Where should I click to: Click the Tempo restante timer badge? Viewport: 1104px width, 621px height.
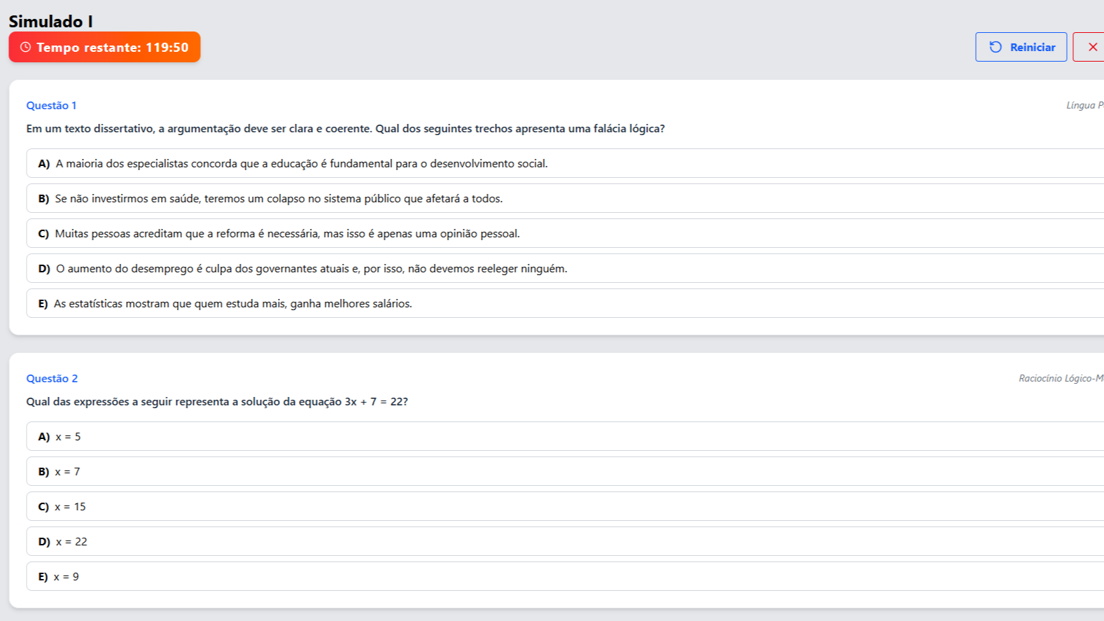click(105, 48)
